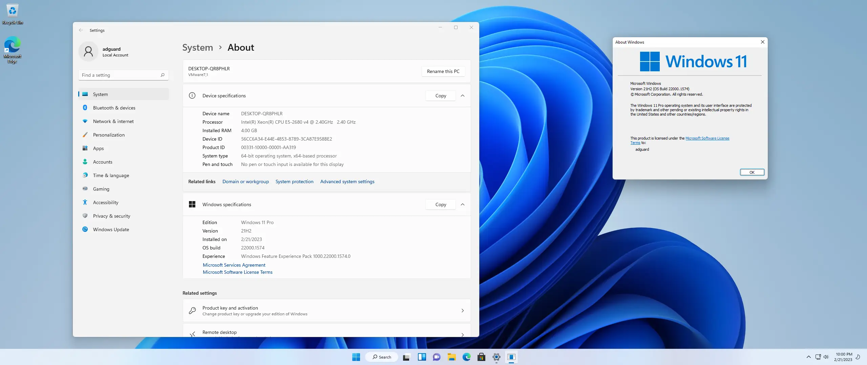Open Windows Update settings
Viewport: 867px width, 365px height.
(124, 229)
